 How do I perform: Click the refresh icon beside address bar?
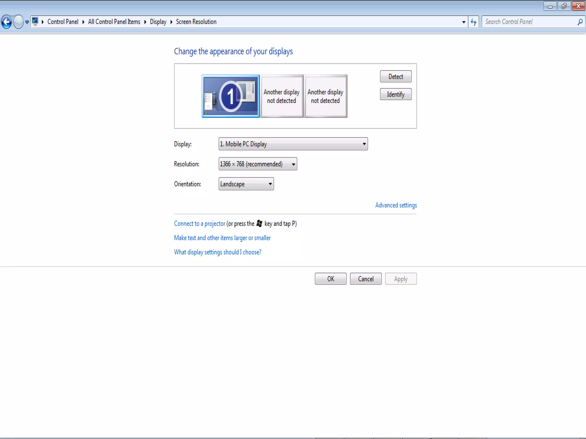(x=473, y=22)
